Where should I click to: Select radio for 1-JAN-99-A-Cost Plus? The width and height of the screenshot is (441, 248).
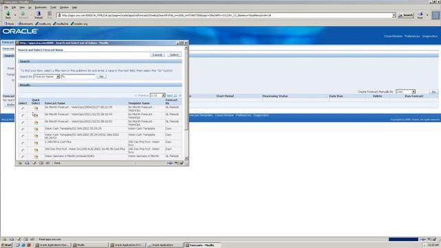click(23, 143)
